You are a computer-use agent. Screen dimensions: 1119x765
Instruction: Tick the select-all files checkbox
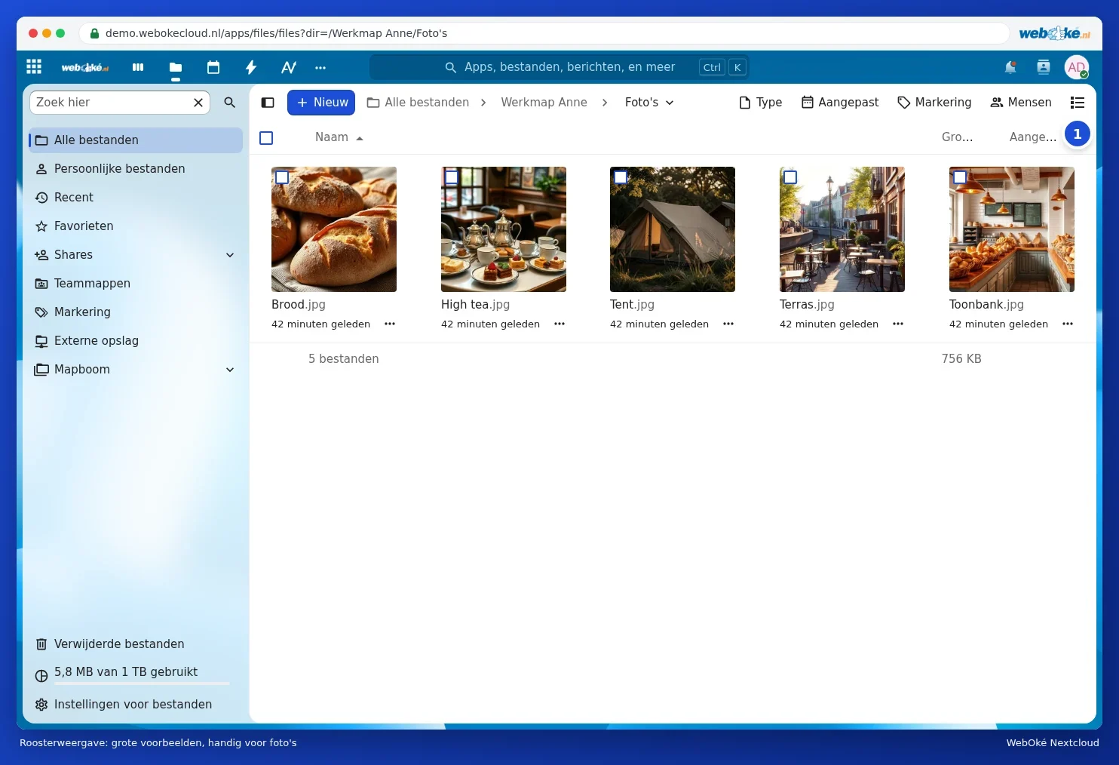266,138
